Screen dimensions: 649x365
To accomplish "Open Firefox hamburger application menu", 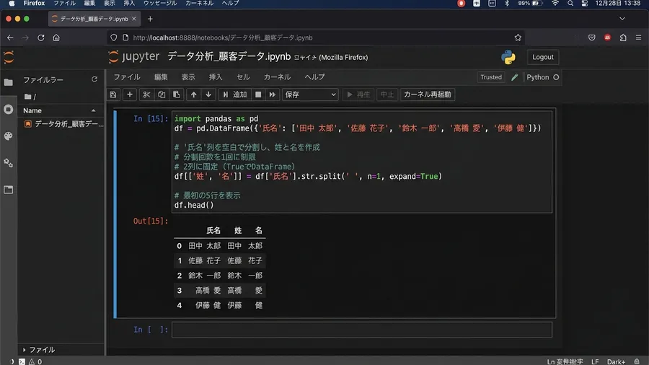I will click(x=639, y=38).
